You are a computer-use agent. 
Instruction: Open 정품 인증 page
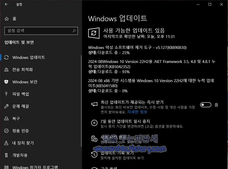click(x=41, y=131)
